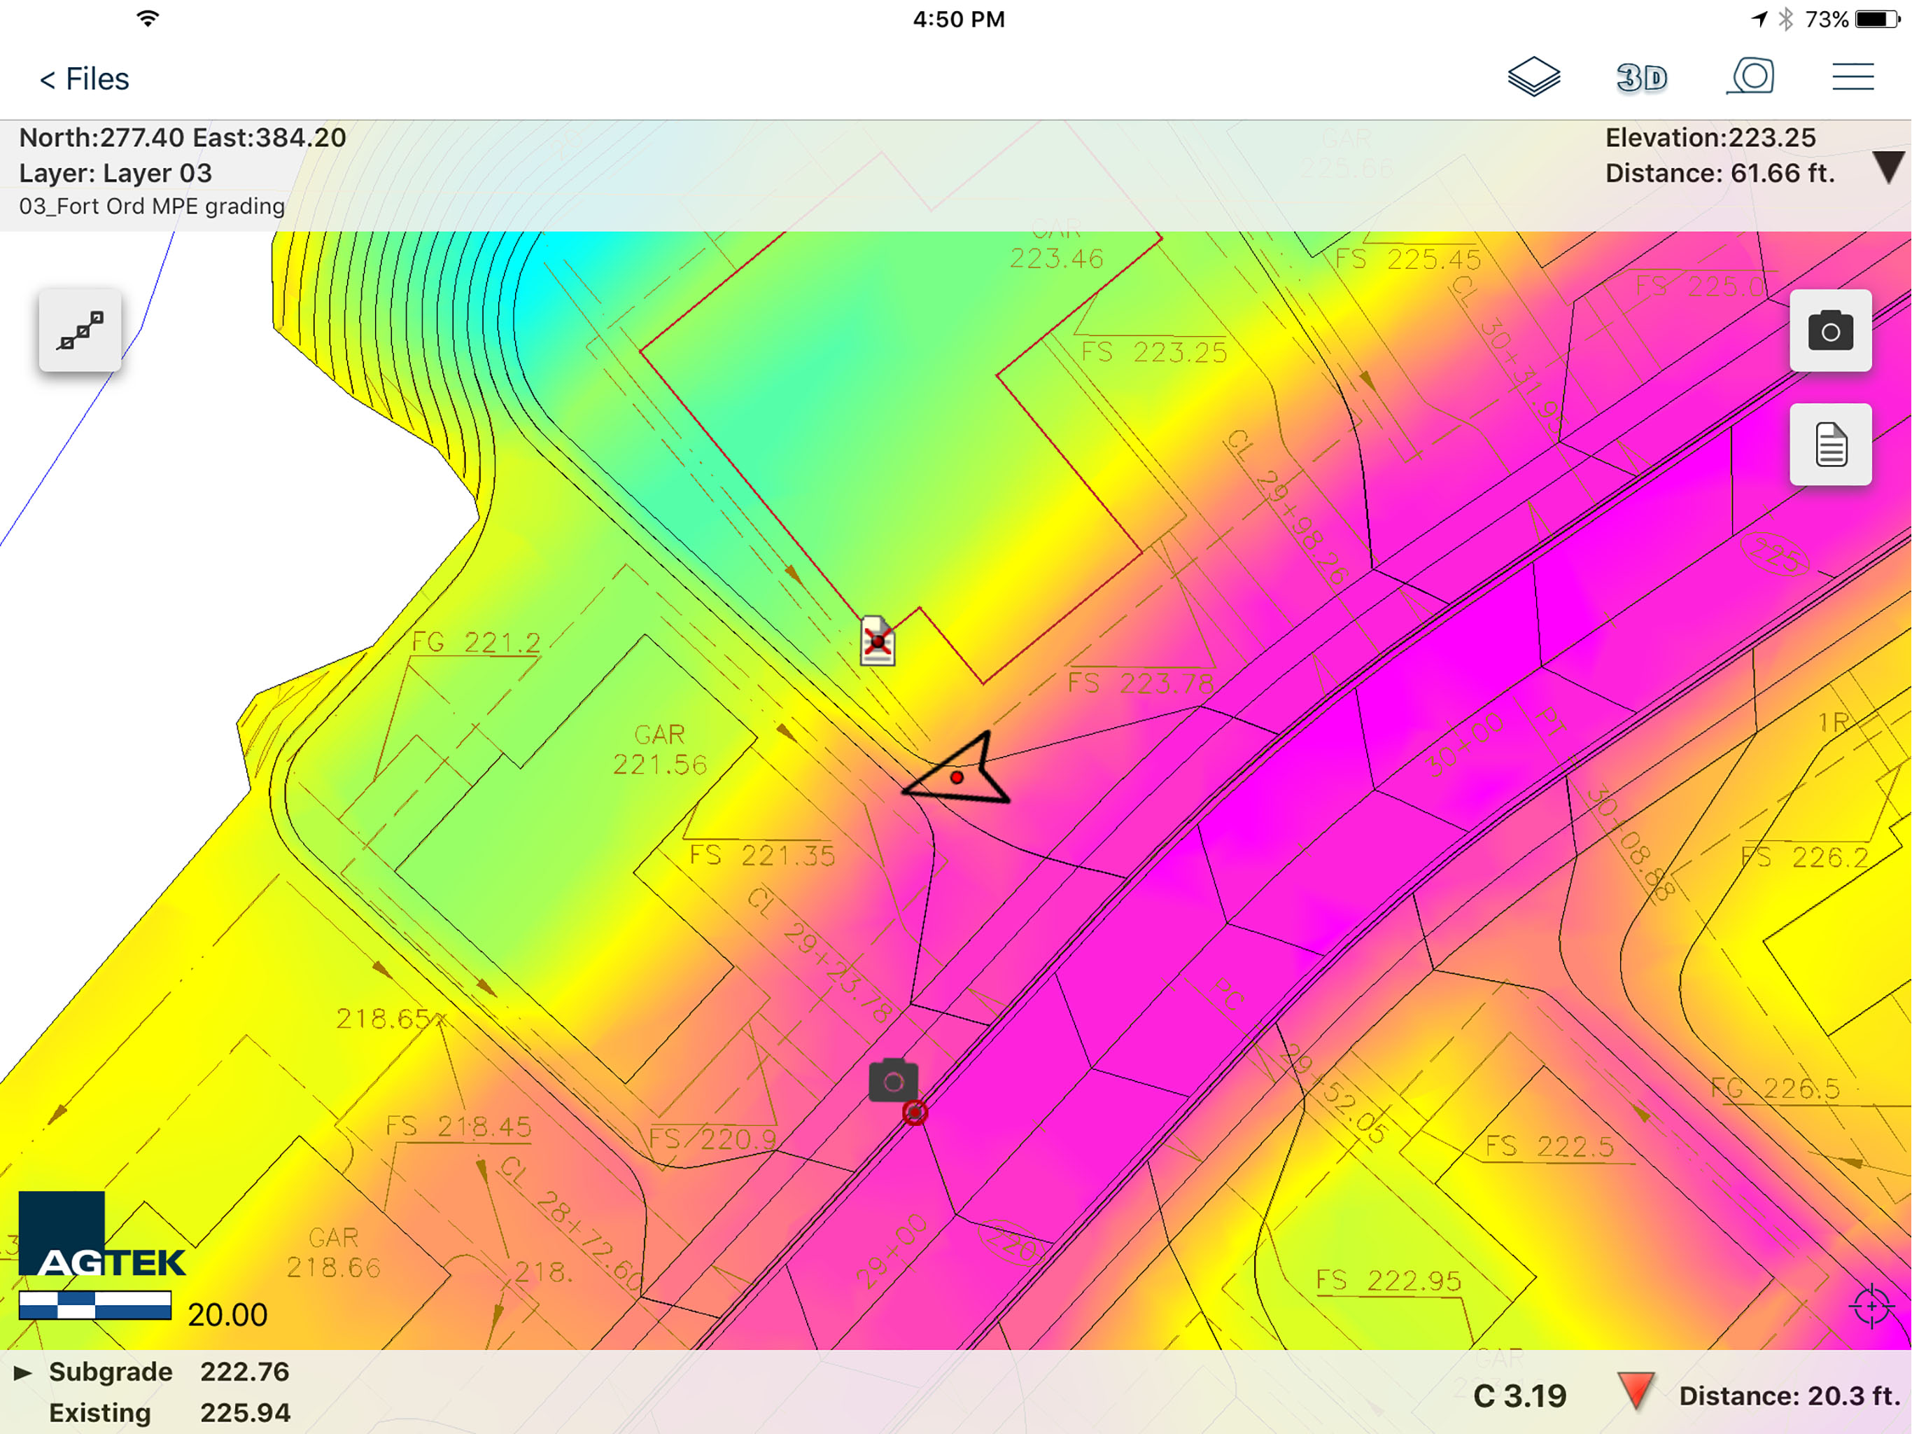The width and height of the screenshot is (1912, 1434).
Task: Open the hamburger menu
Action: [1853, 76]
